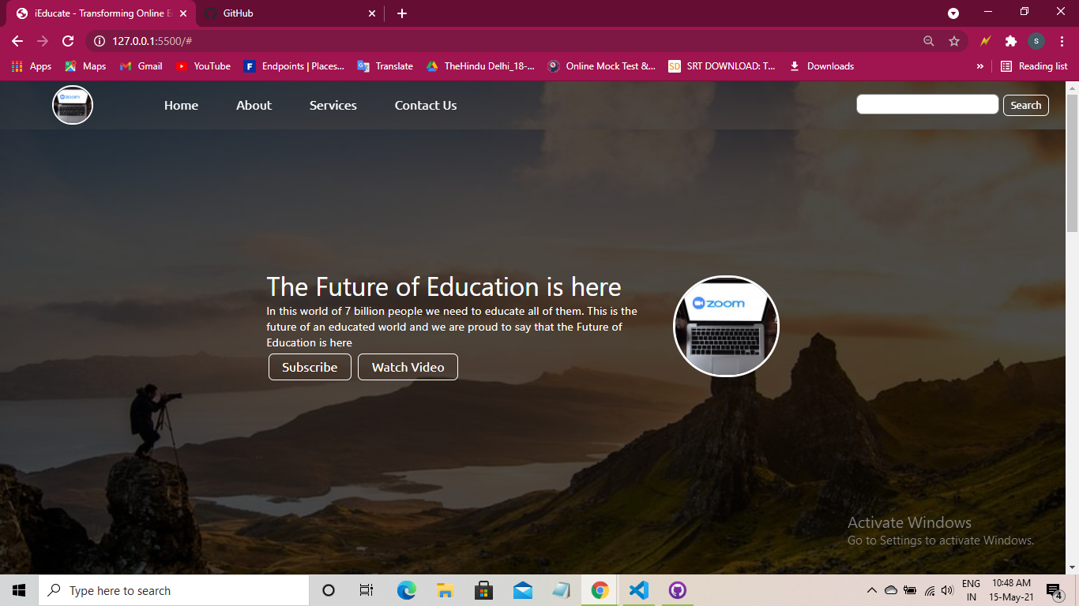The width and height of the screenshot is (1079, 606).
Task: Open the Windows Start menu
Action: [x=17, y=589]
